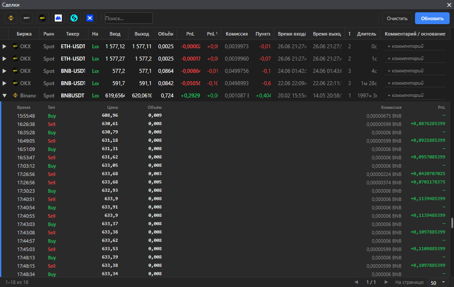This screenshot has height=287, width=454.
Task: Expand the BNB-USDT row with entry 591,7
Action: click(4, 83)
